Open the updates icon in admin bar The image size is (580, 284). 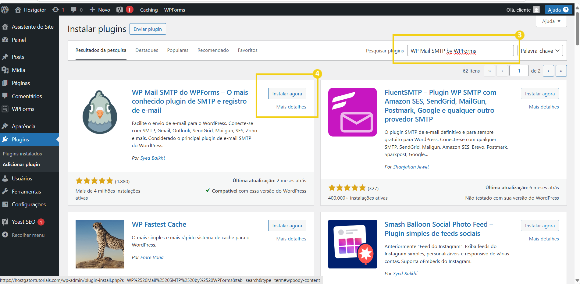click(58, 10)
